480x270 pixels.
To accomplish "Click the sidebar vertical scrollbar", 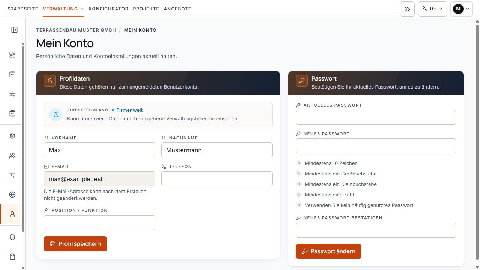I will click(23, 139).
